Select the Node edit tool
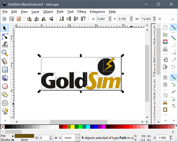Screen dimensions: 178x142 coord(5,36)
